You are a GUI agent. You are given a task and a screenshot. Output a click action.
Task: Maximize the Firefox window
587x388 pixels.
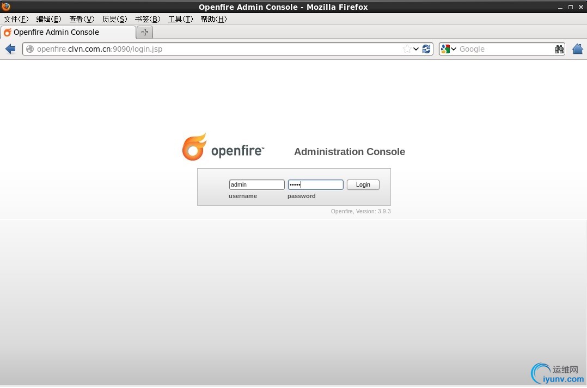pos(571,7)
